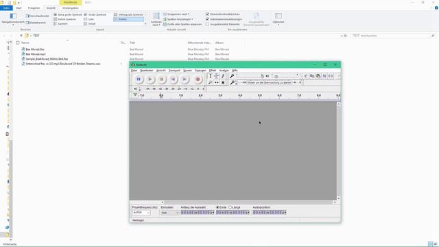Click recording meter to start monitoring

click(269, 82)
